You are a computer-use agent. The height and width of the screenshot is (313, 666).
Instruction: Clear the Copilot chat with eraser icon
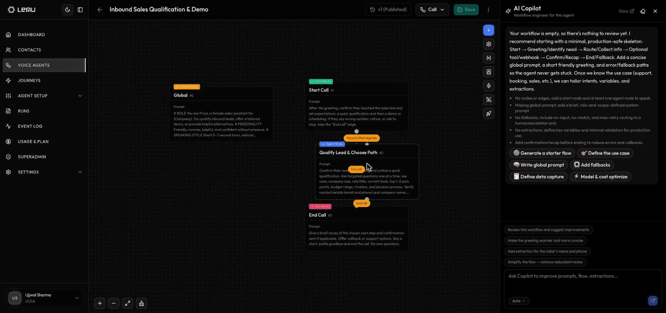[x=643, y=11]
